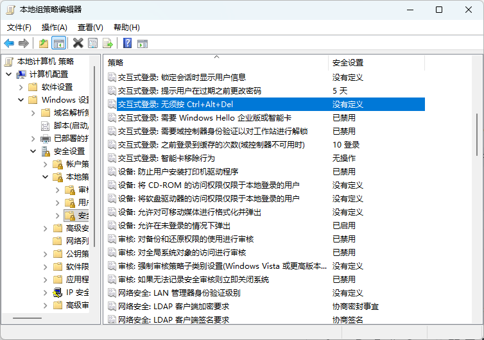Select 审核: 对全局系统对象的访问进行审核
The image size is (484, 340).
pos(182,253)
